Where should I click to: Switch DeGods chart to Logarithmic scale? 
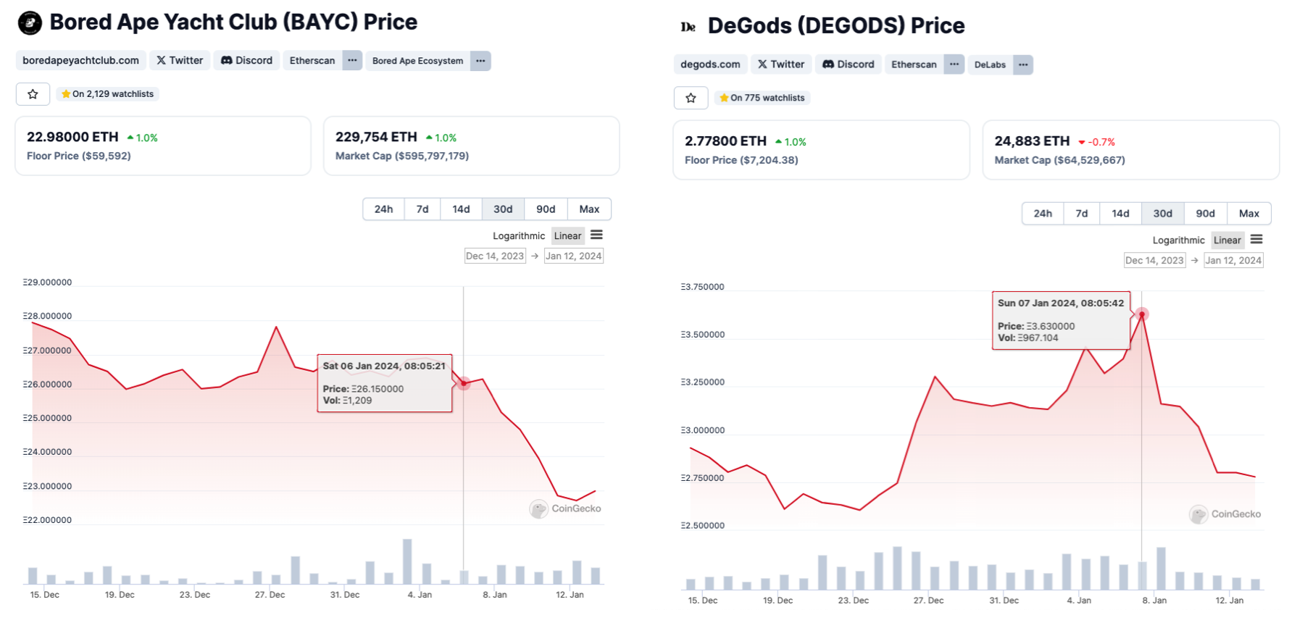pos(1178,240)
